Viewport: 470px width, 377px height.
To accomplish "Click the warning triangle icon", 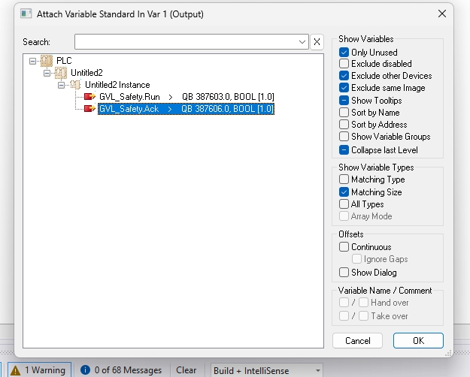I will coord(15,371).
